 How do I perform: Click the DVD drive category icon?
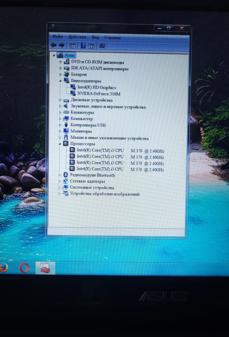pyautogui.click(x=66, y=62)
